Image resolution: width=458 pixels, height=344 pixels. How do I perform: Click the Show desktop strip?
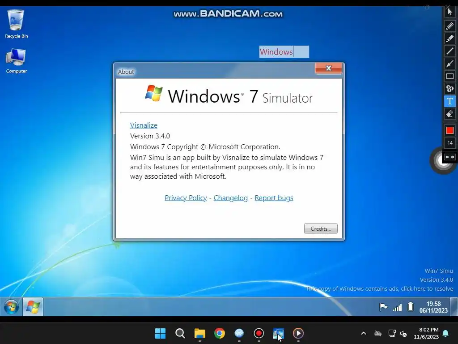click(454, 307)
